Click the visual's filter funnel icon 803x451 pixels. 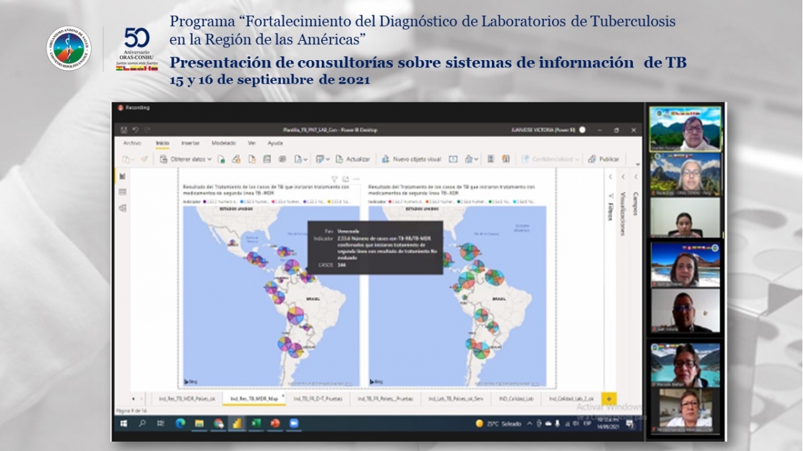point(335,179)
